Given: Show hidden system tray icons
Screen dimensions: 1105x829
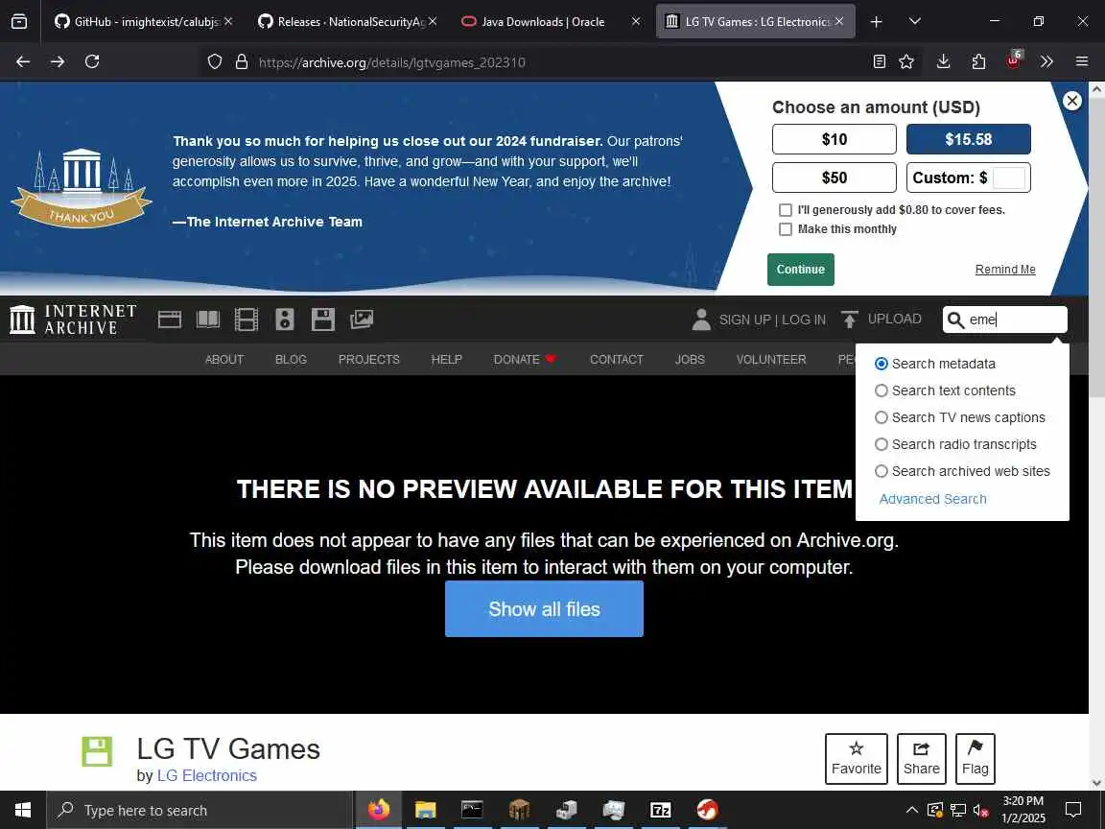Looking at the screenshot, I should pyautogui.click(x=911, y=810).
